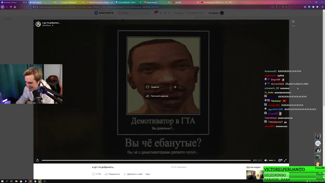Viewport: 325px width, 183px height.
Task: Open the Silentboye author link
Action: (46, 25)
